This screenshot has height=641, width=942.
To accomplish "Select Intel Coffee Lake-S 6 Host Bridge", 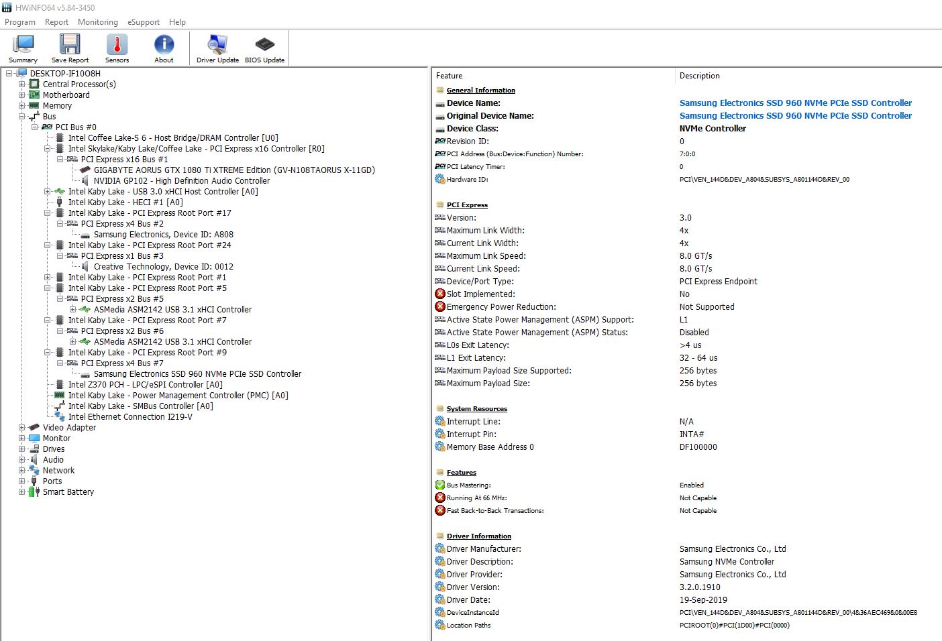I will (x=173, y=138).
